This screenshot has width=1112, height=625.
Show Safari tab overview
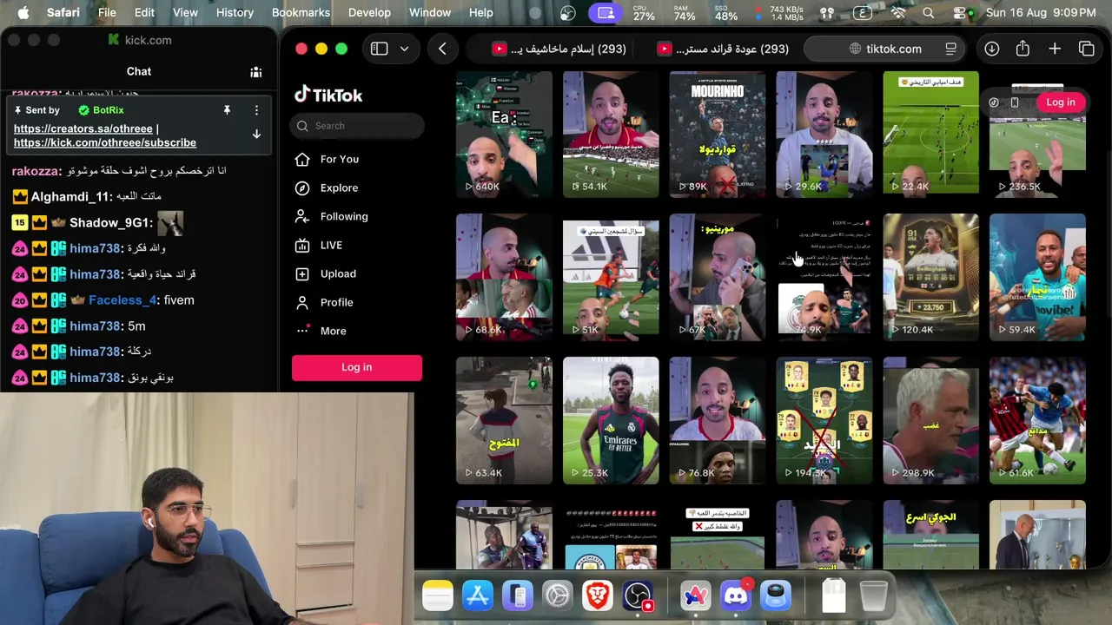(1086, 49)
